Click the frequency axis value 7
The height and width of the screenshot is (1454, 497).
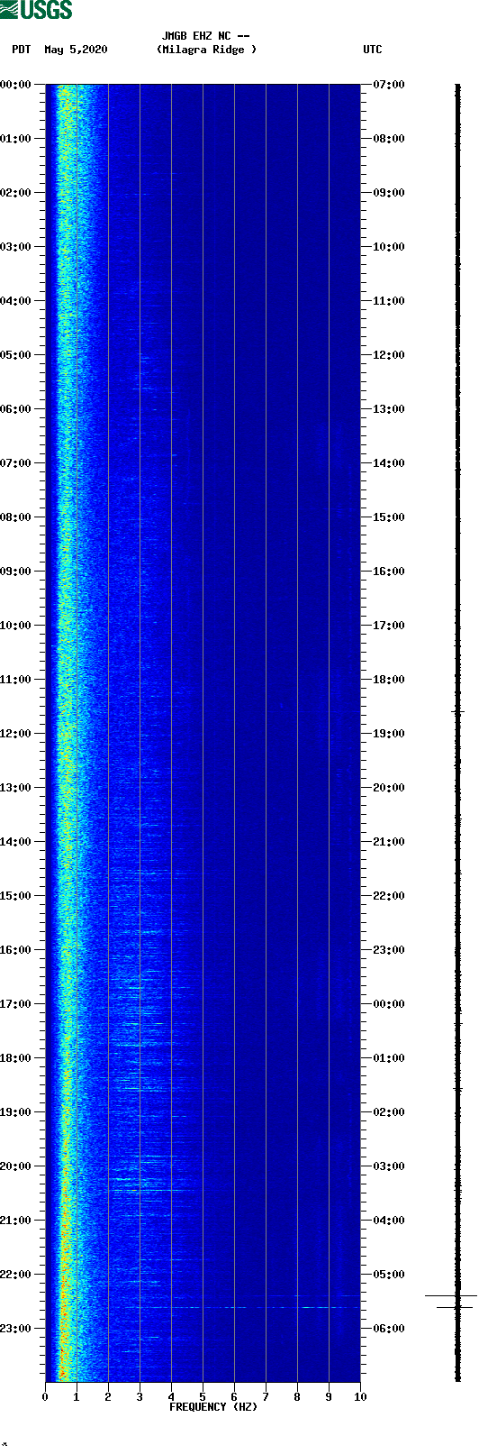tap(266, 1397)
